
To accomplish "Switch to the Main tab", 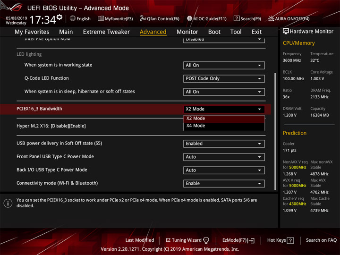I will 66,32.
